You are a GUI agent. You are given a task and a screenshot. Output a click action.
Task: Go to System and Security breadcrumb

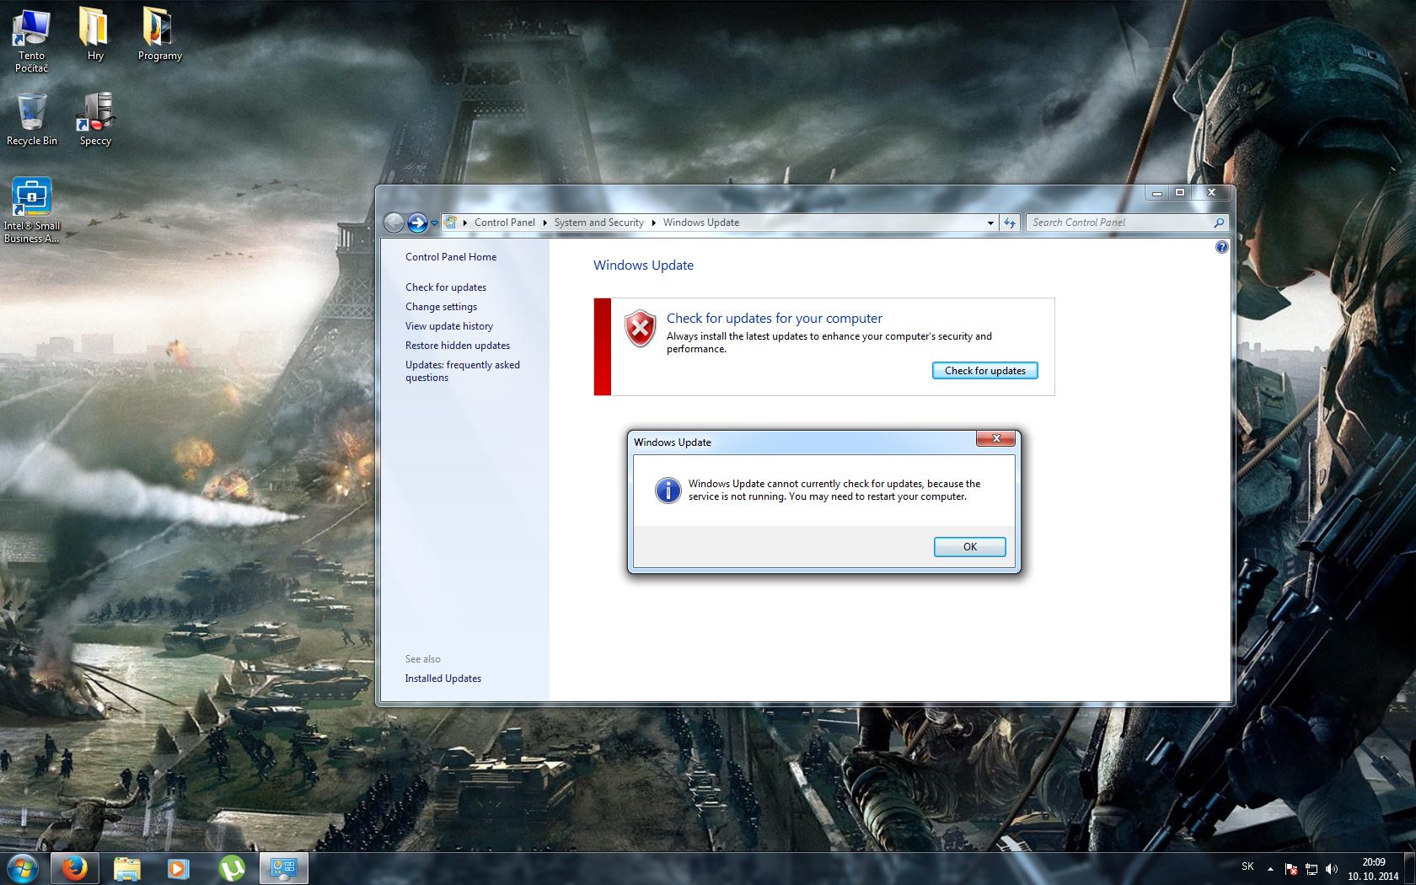599,223
